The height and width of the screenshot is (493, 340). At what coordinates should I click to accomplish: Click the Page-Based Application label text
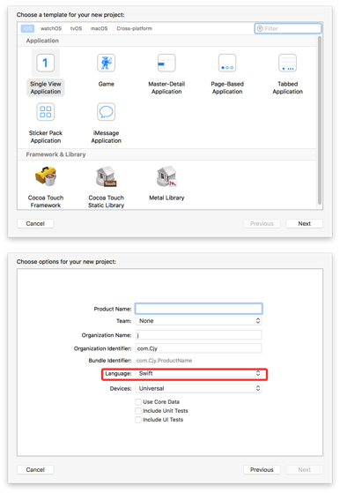click(227, 87)
